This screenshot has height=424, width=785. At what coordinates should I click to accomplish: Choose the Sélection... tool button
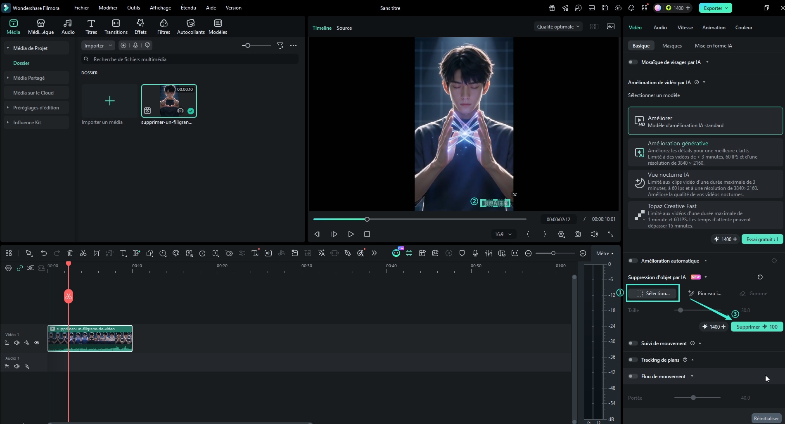[x=652, y=293]
